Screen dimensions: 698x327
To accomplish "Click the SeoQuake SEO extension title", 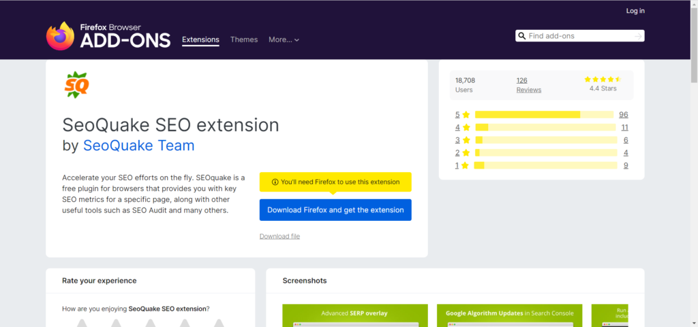I will click(170, 125).
